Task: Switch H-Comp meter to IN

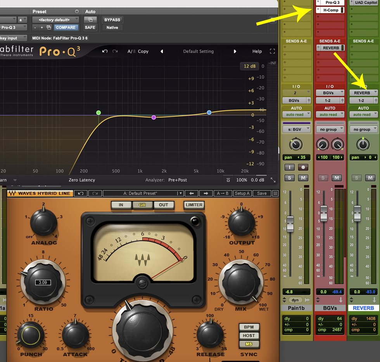Action: [x=121, y=205]
